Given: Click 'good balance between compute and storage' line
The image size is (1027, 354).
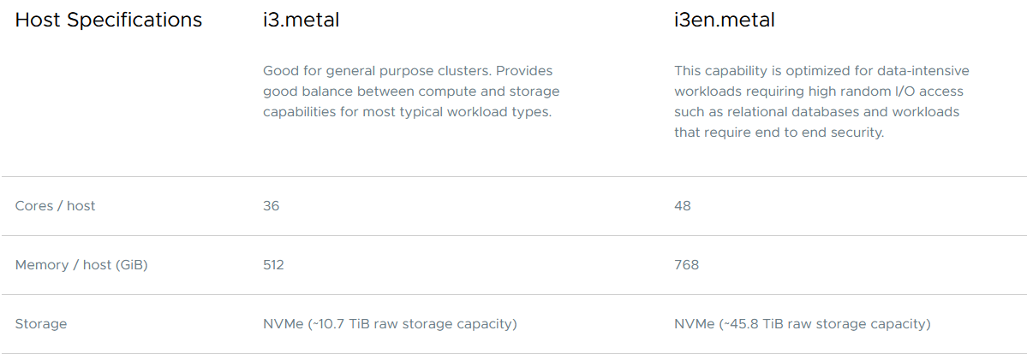Looking at the screenshot, I should 411,91.
